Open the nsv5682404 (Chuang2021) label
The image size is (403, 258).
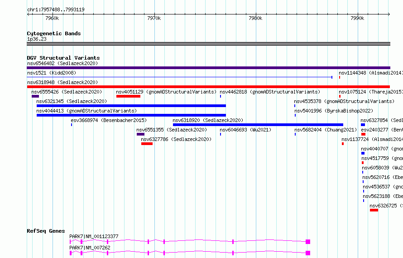[326, 130]
